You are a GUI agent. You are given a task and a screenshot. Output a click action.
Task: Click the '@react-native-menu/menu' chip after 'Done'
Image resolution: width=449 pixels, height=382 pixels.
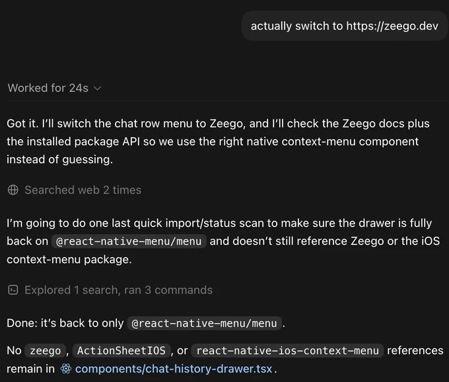pos(205,323)
